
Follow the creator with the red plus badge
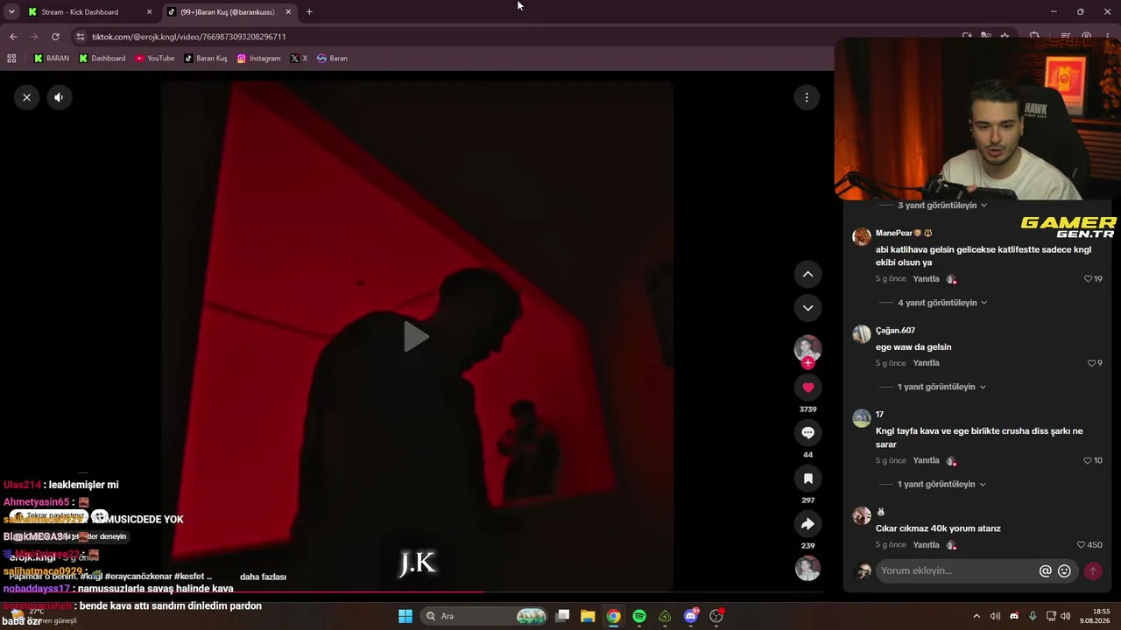807,362
